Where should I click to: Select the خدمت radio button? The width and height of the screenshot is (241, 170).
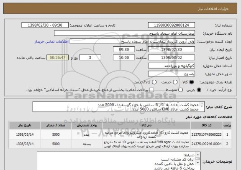(x=175, y=82)
